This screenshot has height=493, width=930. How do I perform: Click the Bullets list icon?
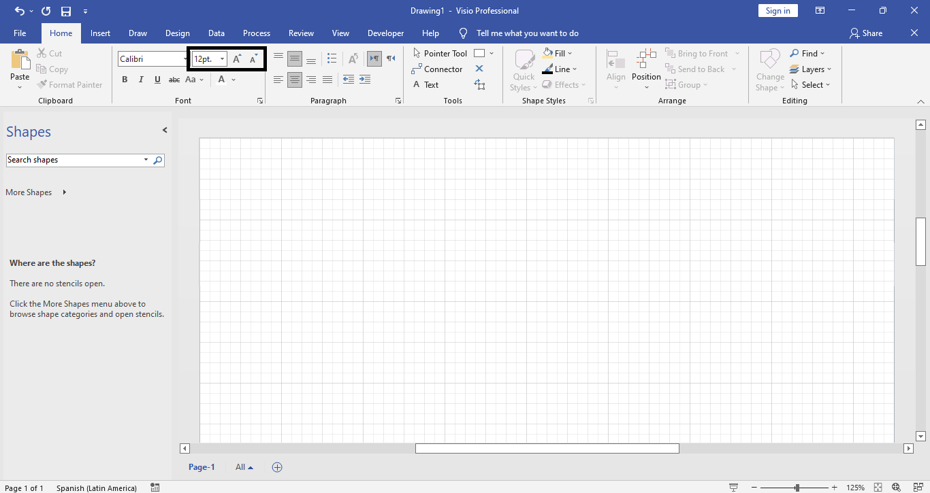tap(332, 58)
